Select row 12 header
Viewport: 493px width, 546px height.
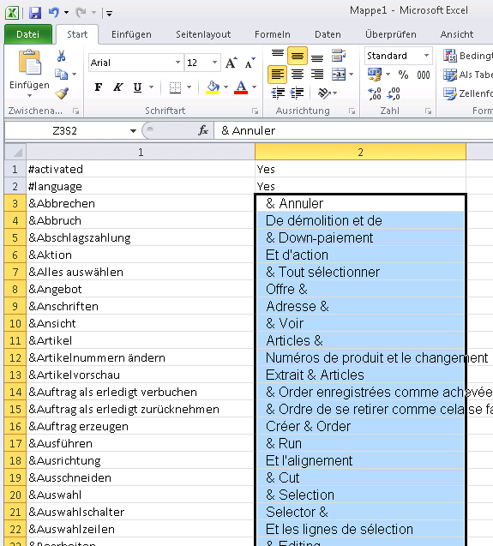[x=15, y=357]
